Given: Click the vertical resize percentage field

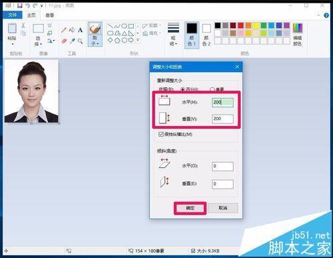Looking at the screenshot, I should coord(222,119).
